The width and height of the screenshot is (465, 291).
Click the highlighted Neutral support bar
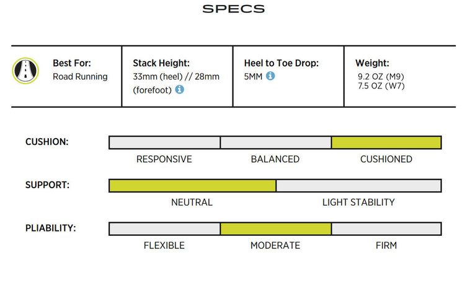coord(192,186)
